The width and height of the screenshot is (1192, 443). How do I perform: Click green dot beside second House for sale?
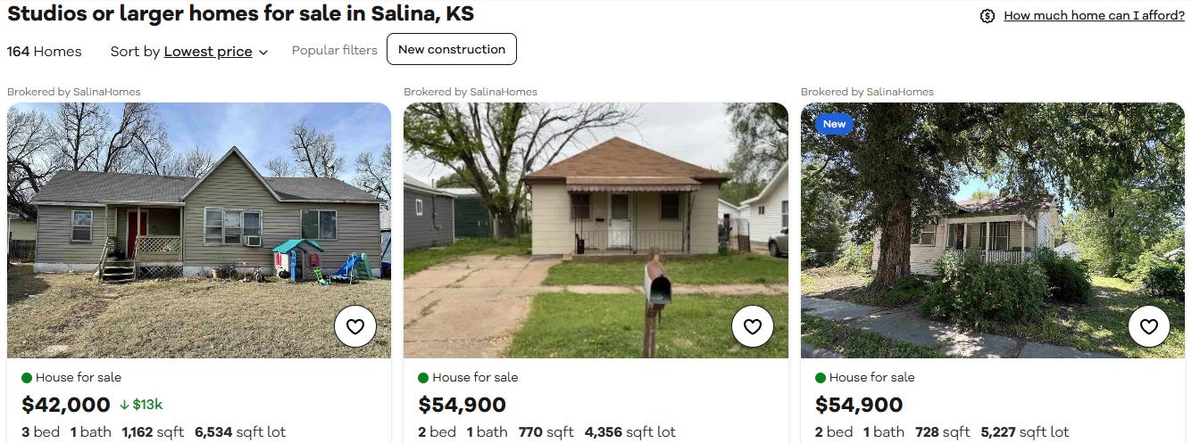tap(423, 378)
